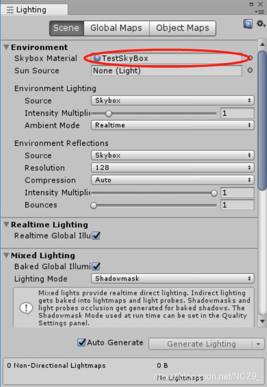Open the panel context menu icon
The image size is (267, 387).
pyautogui.click(x=259, y=12)
